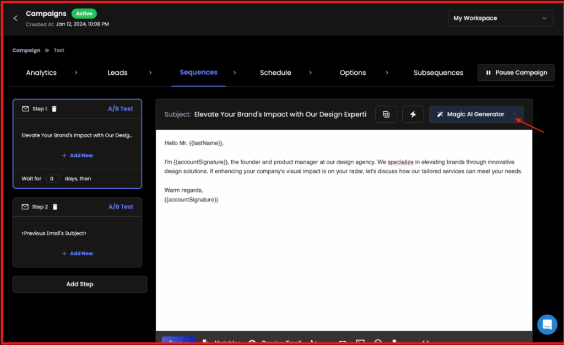Click the lightning bolt icon button
The width and height of the screenshot is (564, 345).
coord(413,114)
